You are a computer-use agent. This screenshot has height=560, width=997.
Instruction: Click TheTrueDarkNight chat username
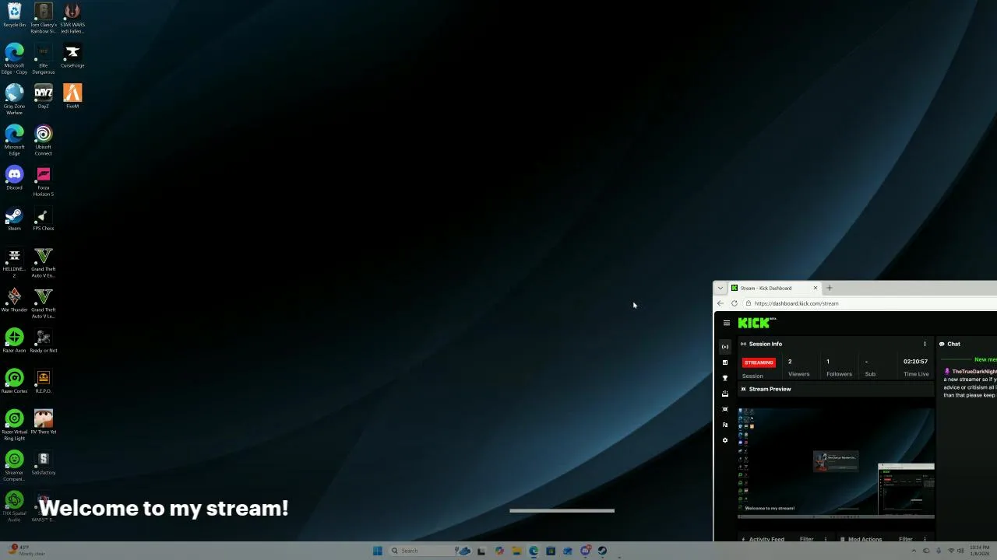pyautogui.click(x=974, y=372)
